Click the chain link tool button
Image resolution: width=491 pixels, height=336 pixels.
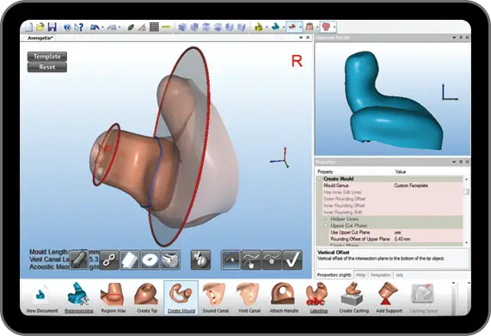[x=109, y=260]
